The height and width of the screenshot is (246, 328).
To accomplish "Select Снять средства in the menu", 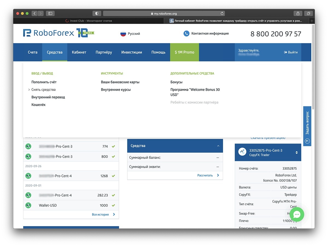I will [x=43, y=90].
